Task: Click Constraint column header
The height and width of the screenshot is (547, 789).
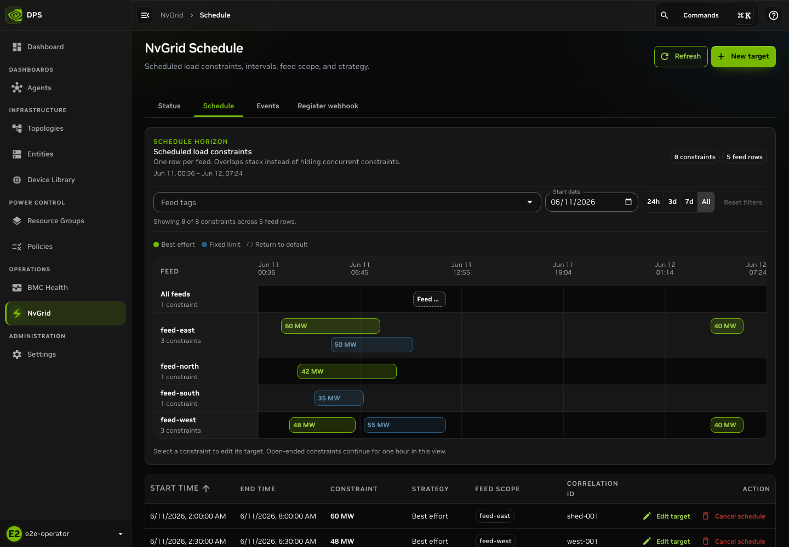Action: 354,489
